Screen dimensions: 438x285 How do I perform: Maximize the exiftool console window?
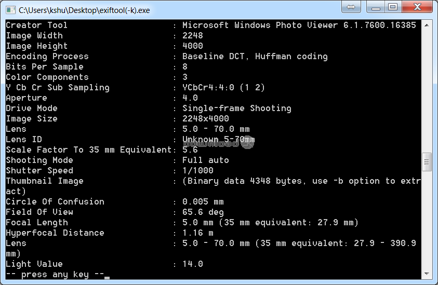[393, 7]
